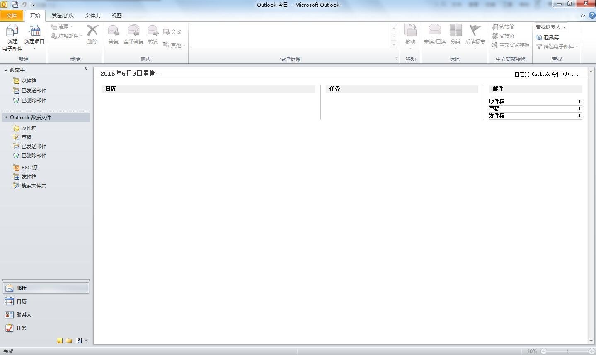The image size is (596, 355).
Task: Collapse the Favorites (收藏夹) section
Action: (x=6, y=70)
